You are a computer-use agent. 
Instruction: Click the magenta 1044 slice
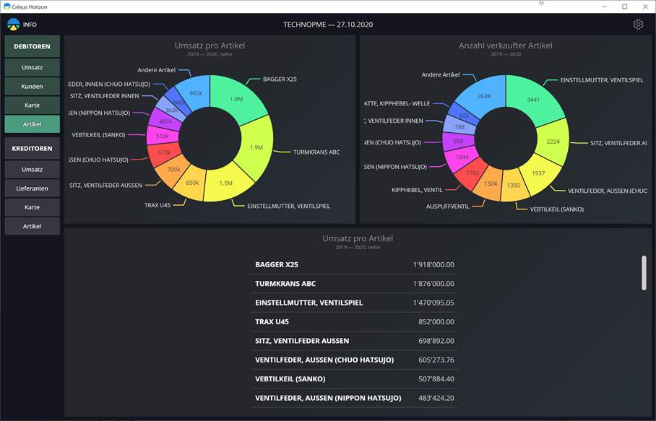coord(462,157)
